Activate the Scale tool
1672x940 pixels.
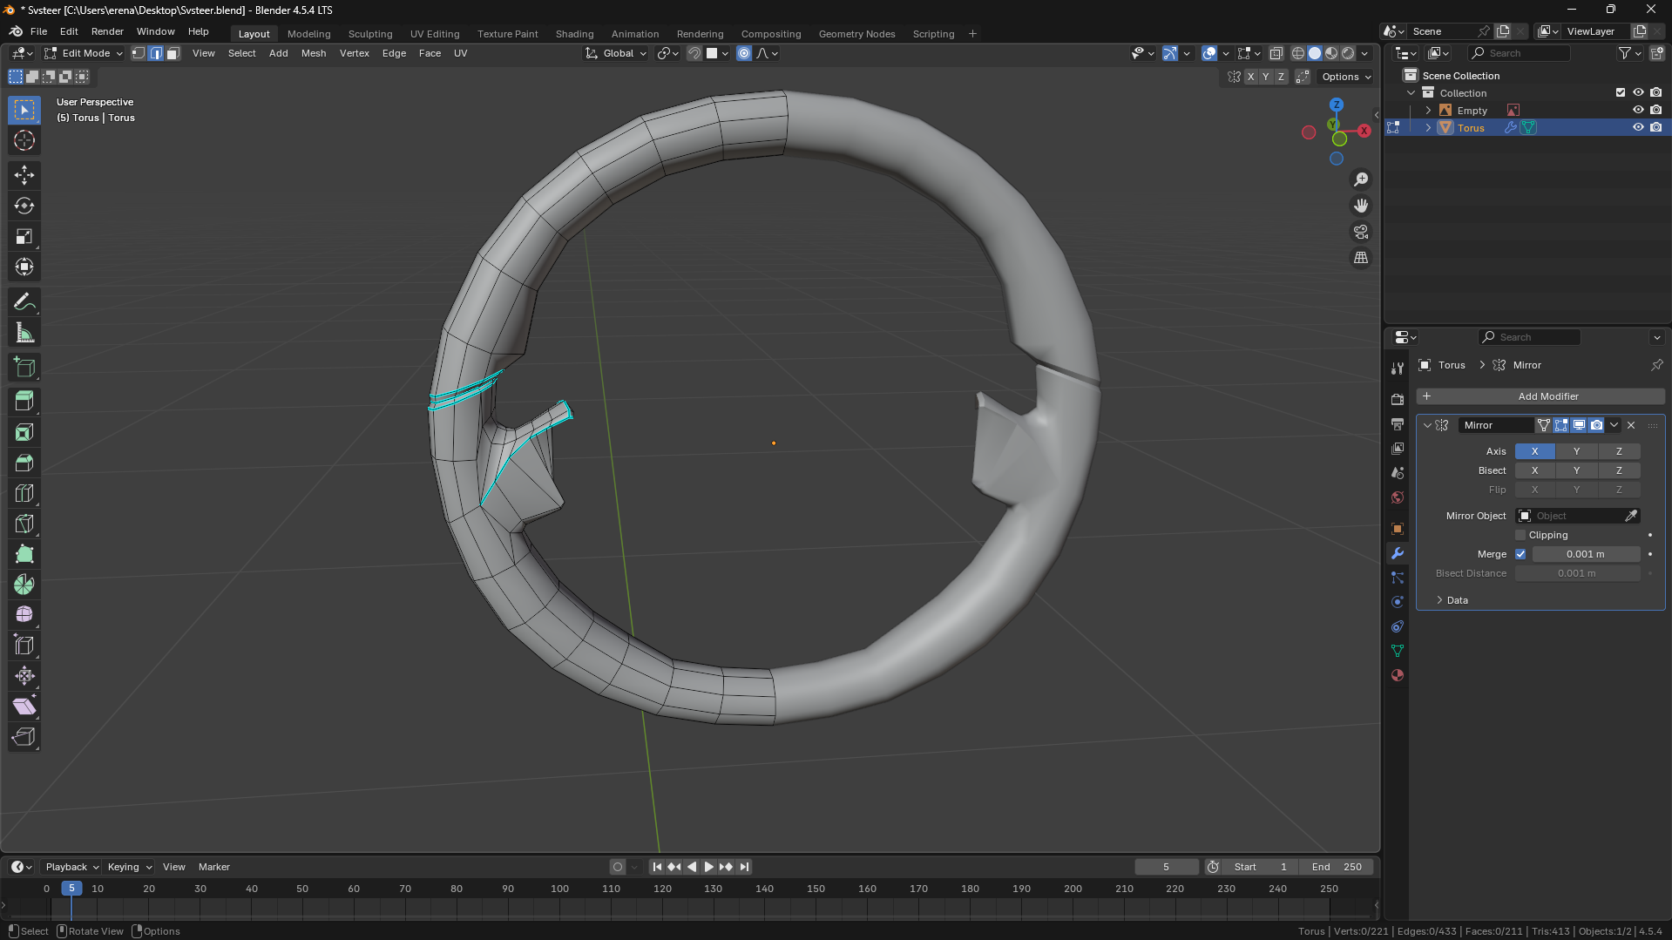(24, 236)
